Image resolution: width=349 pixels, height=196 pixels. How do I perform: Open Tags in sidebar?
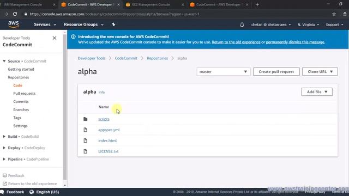pos(17,118)
